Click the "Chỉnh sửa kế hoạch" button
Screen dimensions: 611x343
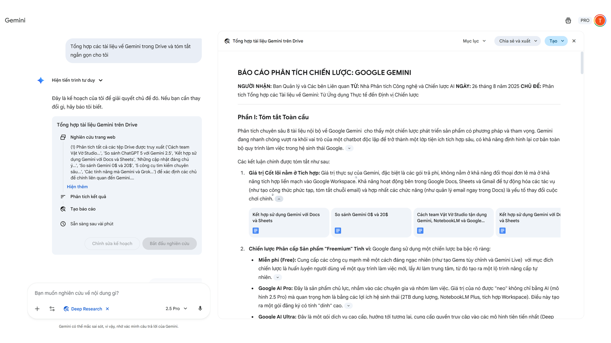pyautogui.click(x=112, y=244)
